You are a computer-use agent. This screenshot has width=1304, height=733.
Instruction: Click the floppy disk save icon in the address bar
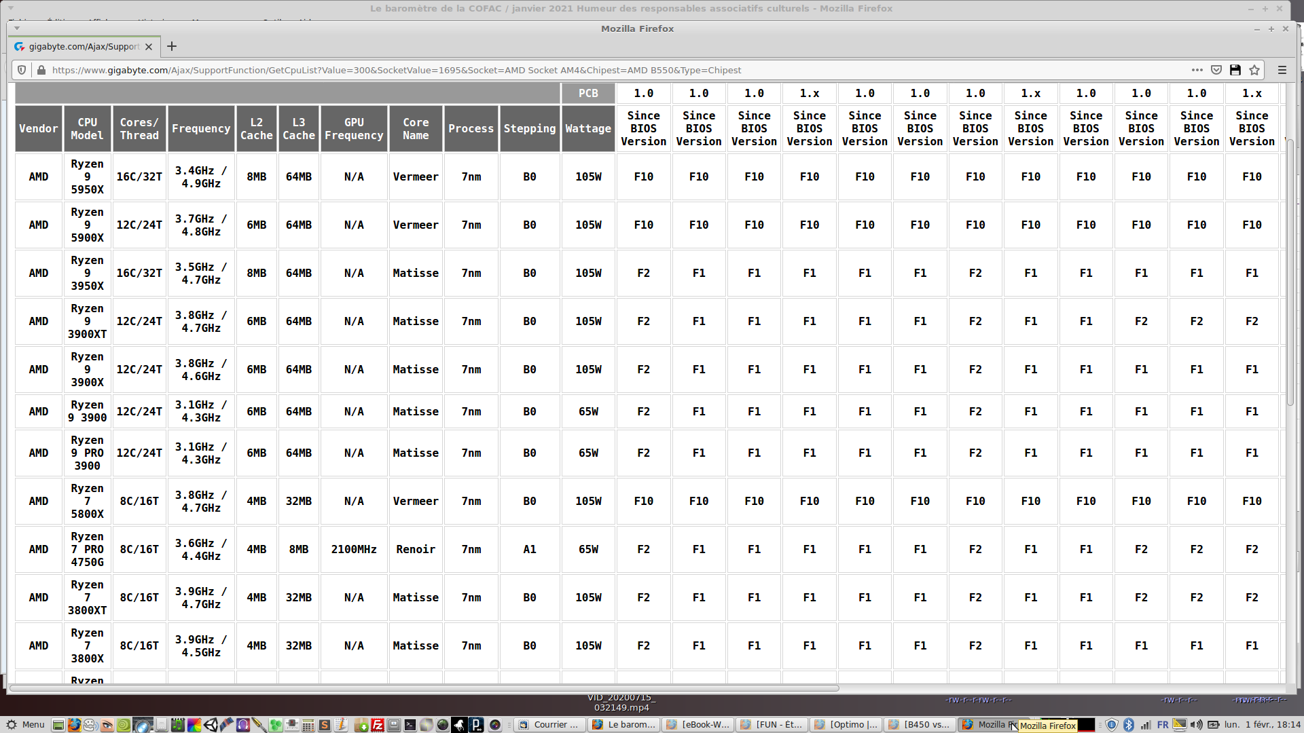1235,70
